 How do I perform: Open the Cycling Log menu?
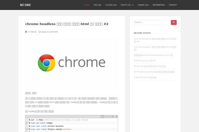coord(111,5)
